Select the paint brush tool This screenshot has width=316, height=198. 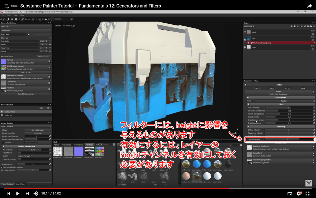pos(4,19)
